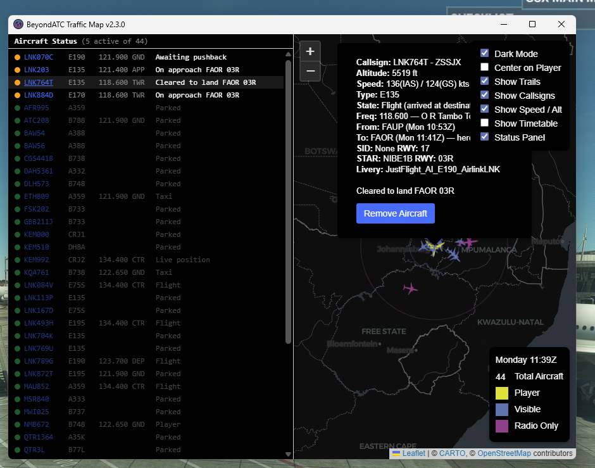
Task: Click the BeyondATC app icon in title bar
Action: (x=18, y=24)
